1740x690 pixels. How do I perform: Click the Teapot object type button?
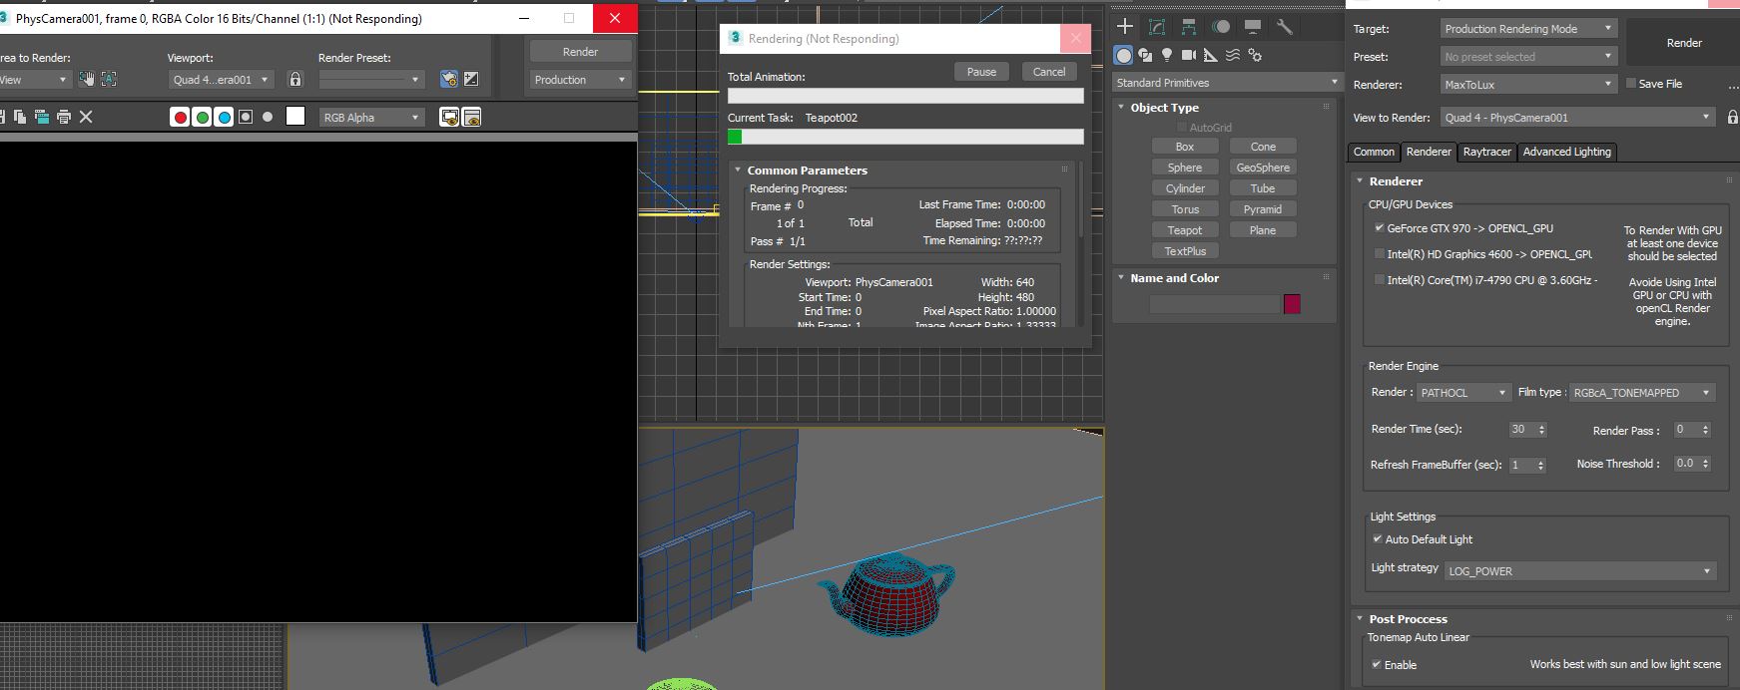(1184, 230)
